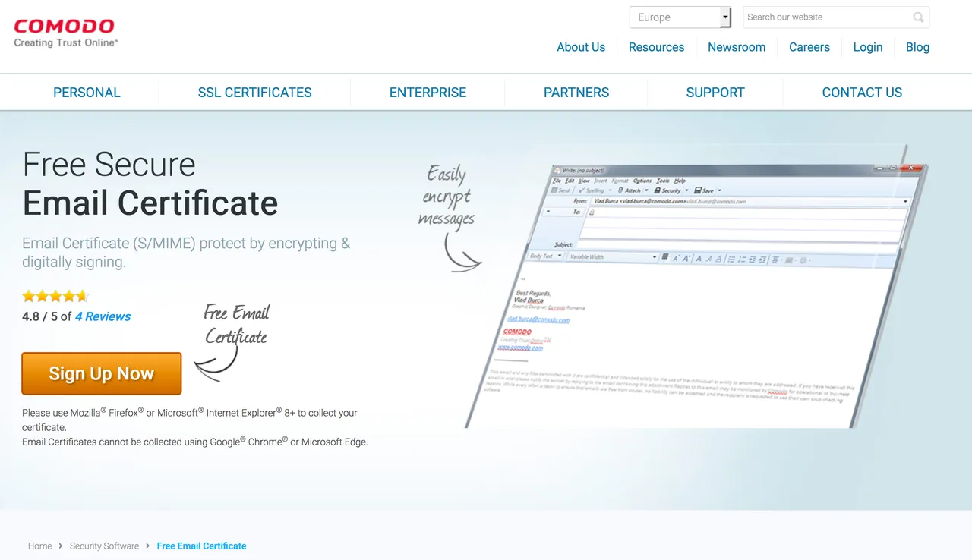Click the Comodo logo

tap(65, 33)
